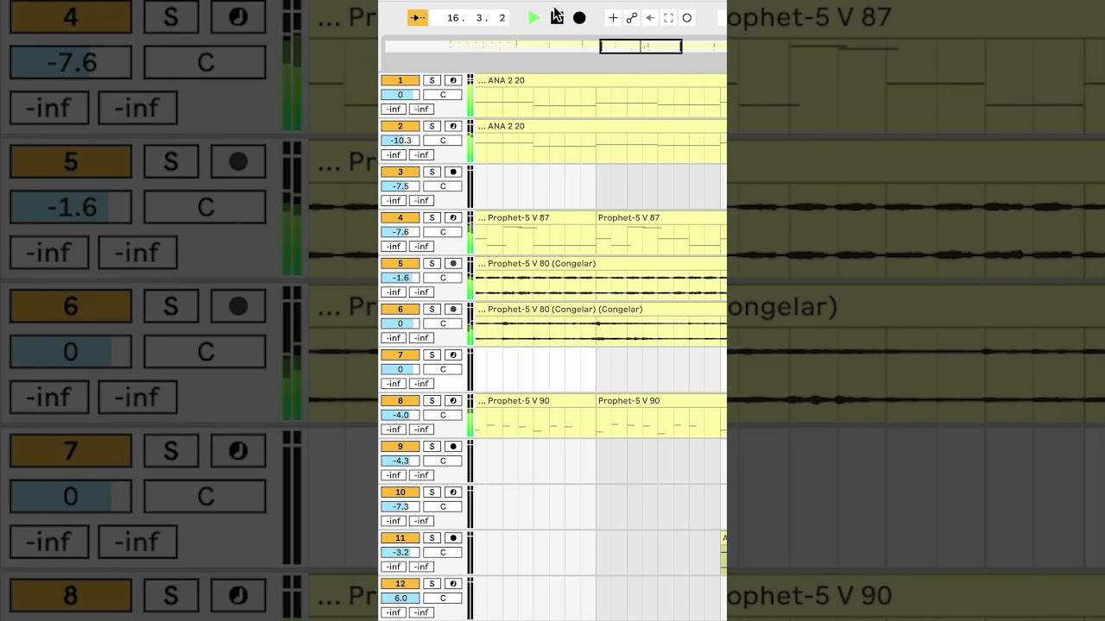Screen dimensions: 1105x621
Task: Start playback with the green Play button
Action: [x=534, y=18]
